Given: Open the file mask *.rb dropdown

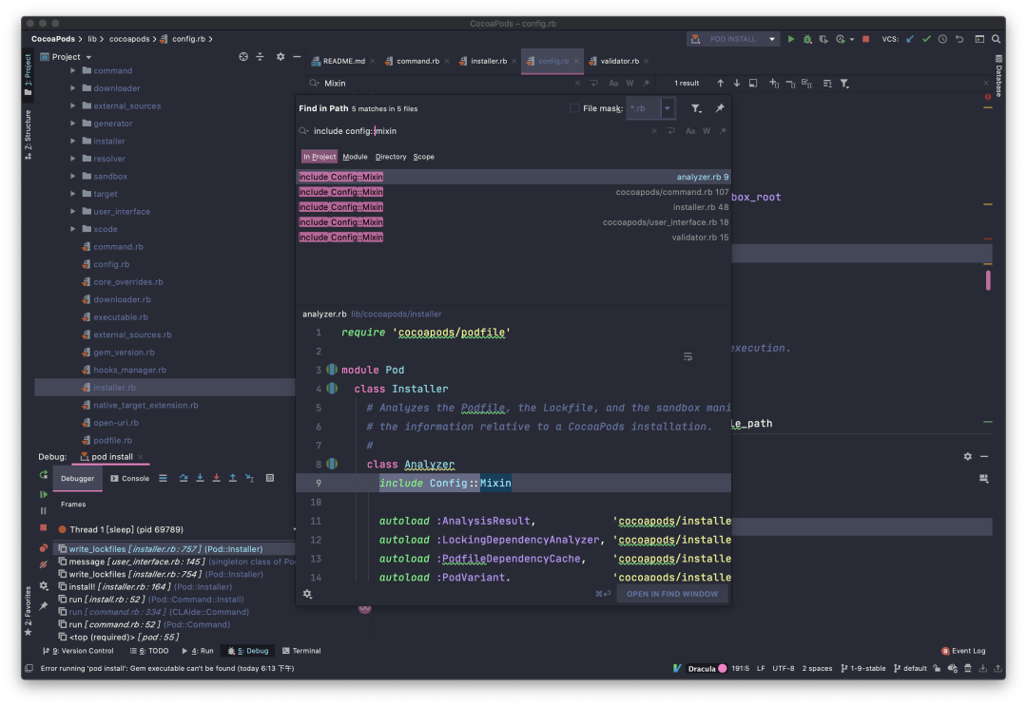Looking at the screenshot, I should (x=668, y=108).
